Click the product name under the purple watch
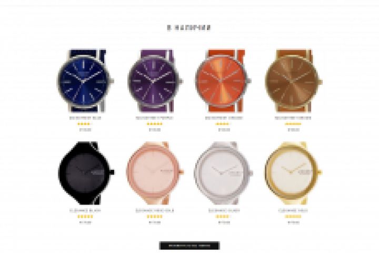 (x=155, y=118)
